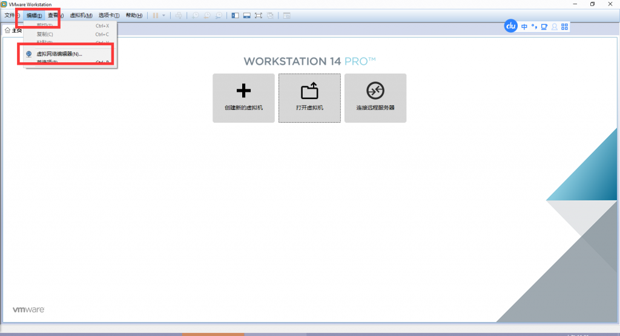Screen dimensions: 620x336
Task: Open the 编辑 (Edit) menu
Action: coord(34,15)
